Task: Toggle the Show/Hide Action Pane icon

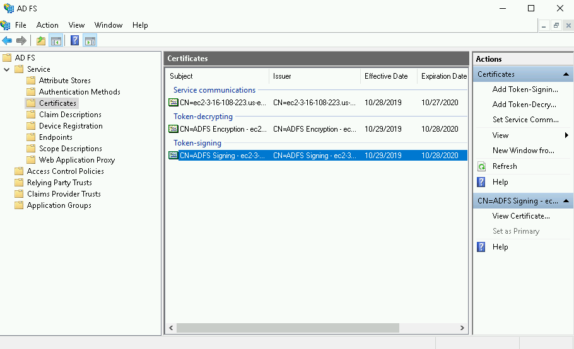Action: pyautogui.click(x=90, y=41)
